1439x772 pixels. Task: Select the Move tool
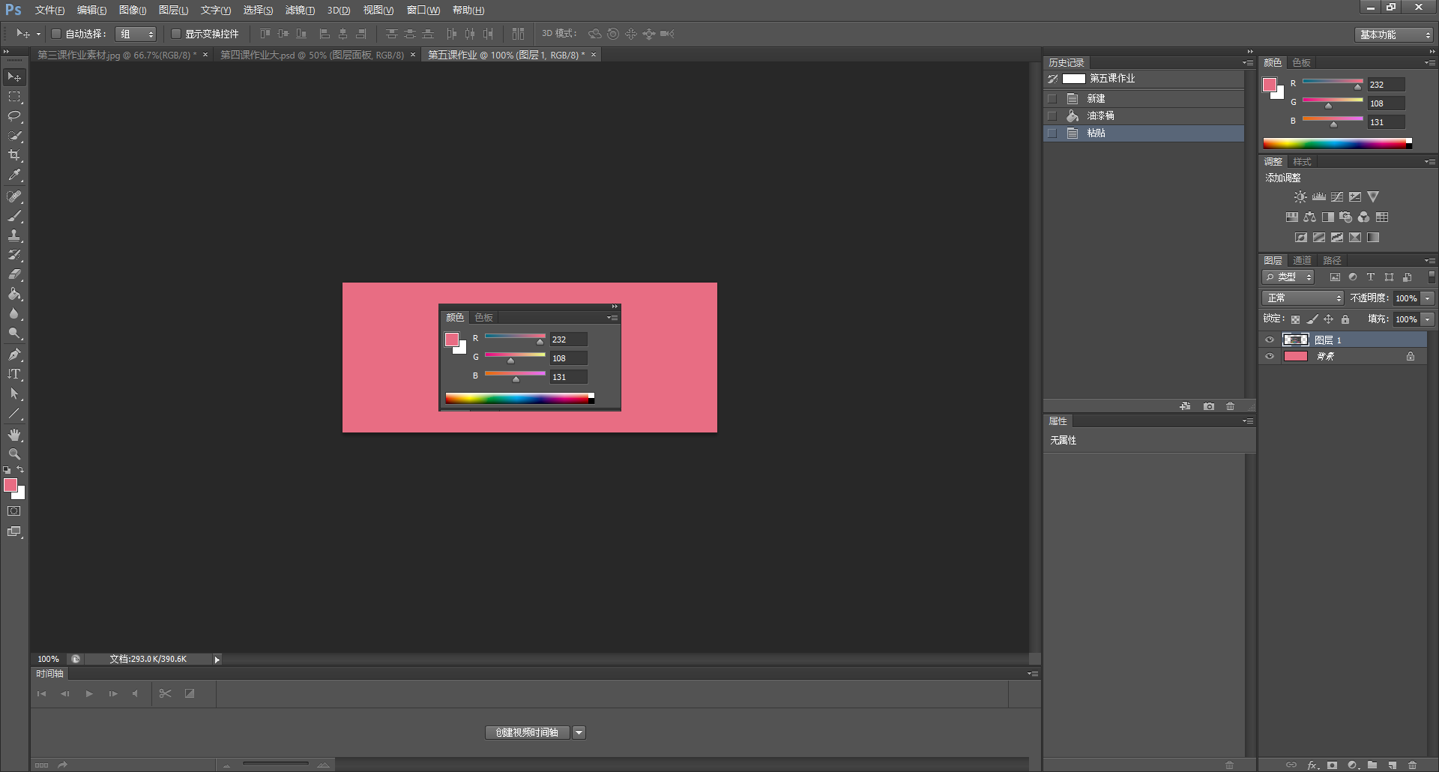[x=14, y=77]
